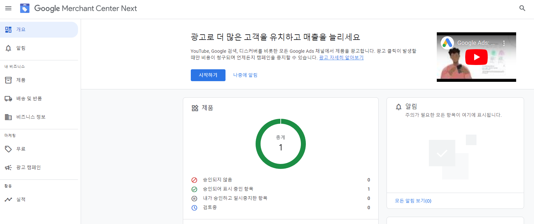Select the 승인되어 표시 중인 항목 row label
534x224 pixels.
pos(228,189)
